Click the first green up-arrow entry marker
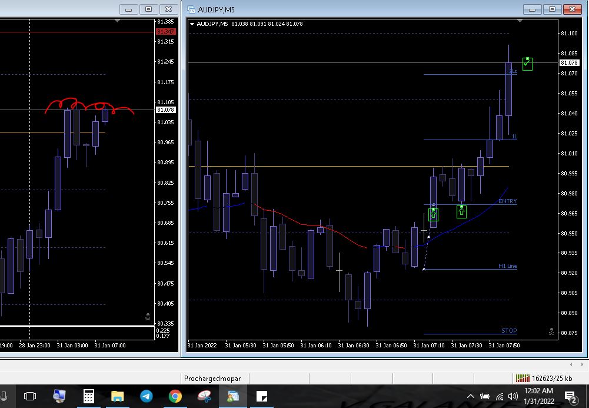Viewport: 589px width, 408px height. coord(433,213)
